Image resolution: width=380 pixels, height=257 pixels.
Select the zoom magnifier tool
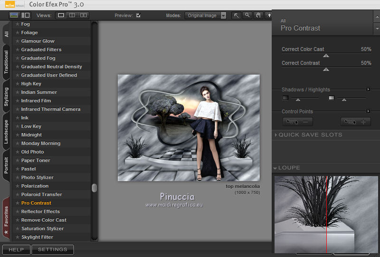coord(247,15)
